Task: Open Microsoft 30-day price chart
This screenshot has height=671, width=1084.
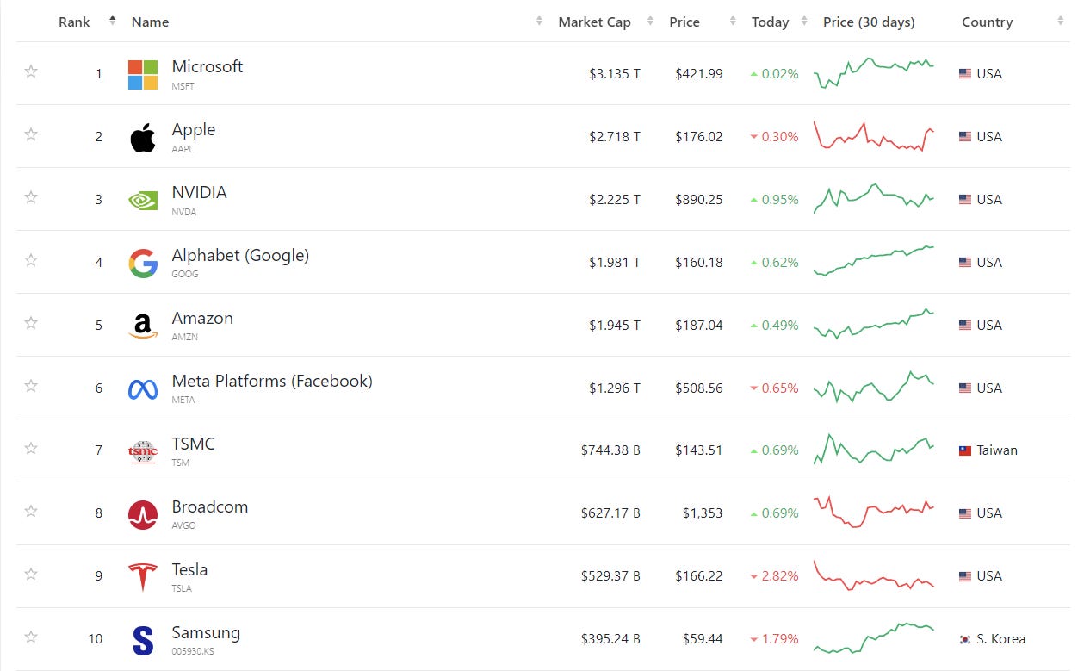Action: [x=874, y=73]
